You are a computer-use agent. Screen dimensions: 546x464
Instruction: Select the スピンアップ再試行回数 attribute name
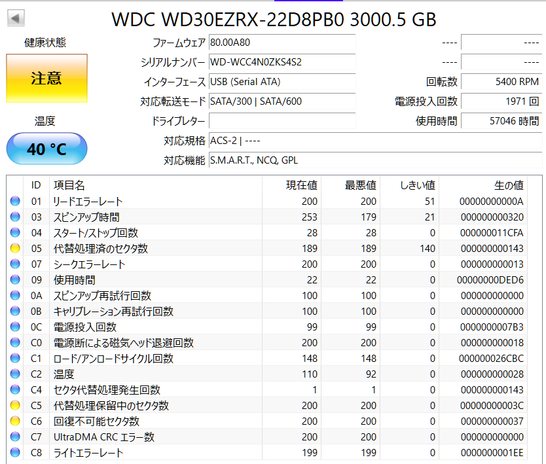tap(102, 296)
